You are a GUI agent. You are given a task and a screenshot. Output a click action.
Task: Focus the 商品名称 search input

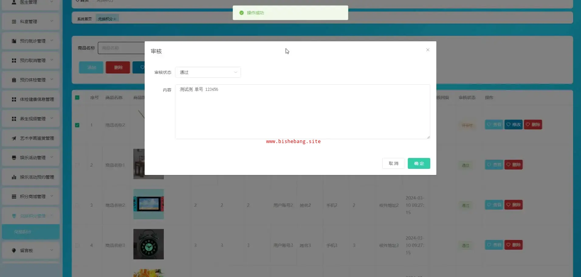pyautogui.click(x=122, y=48)
